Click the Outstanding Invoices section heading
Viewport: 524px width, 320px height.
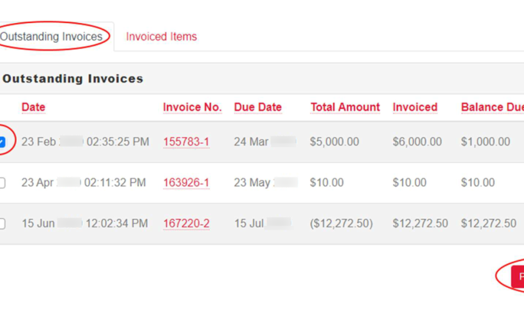tap(73, 79)
